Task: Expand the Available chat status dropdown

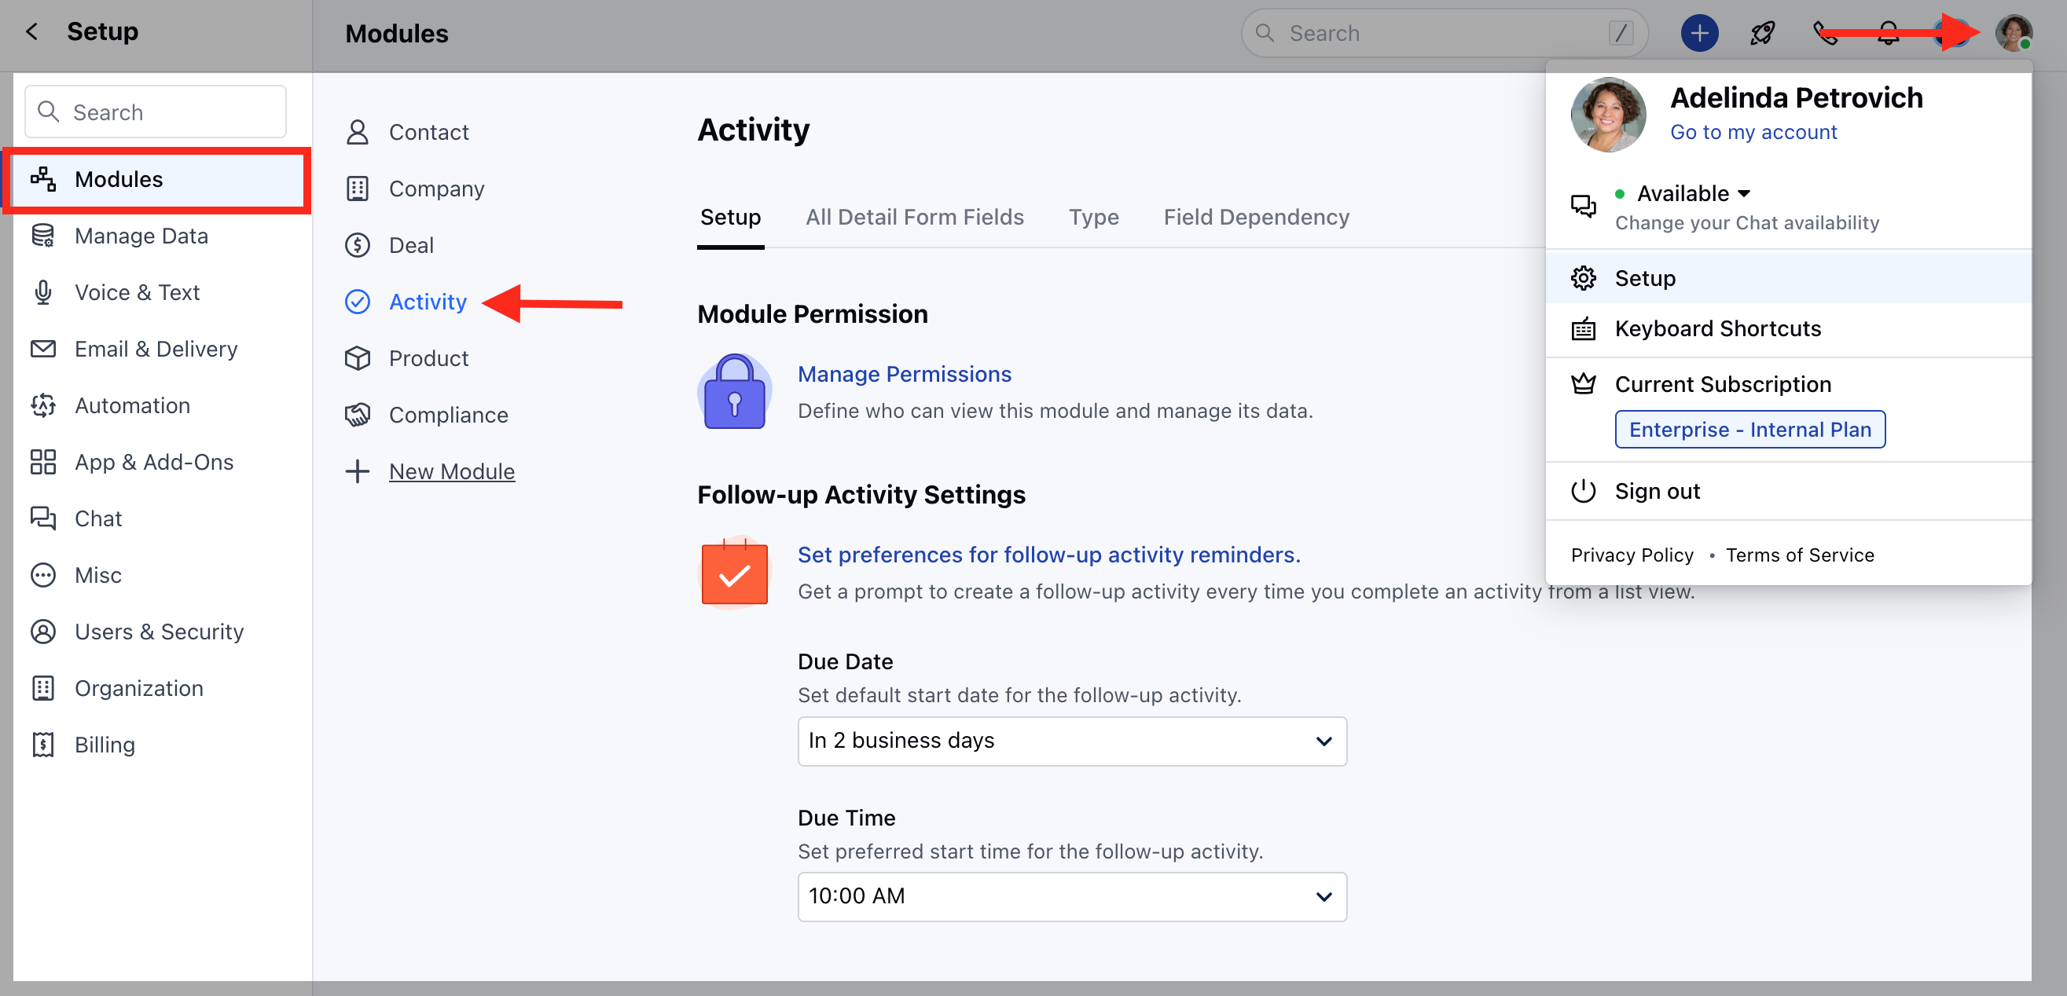Action: point(1693,193)
